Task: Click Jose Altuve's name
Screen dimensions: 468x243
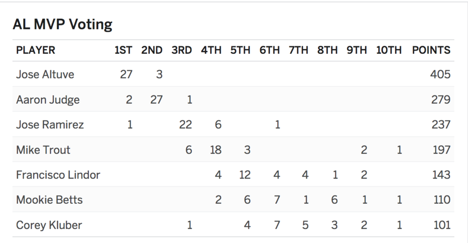Action: tap(45, 74)
